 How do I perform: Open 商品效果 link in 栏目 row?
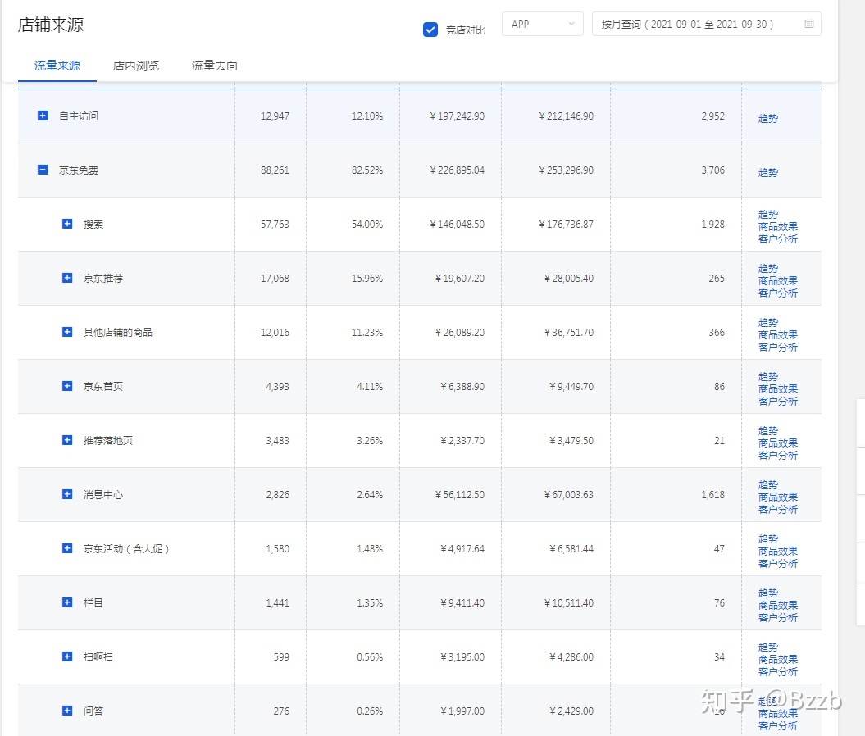pos(778,605)
